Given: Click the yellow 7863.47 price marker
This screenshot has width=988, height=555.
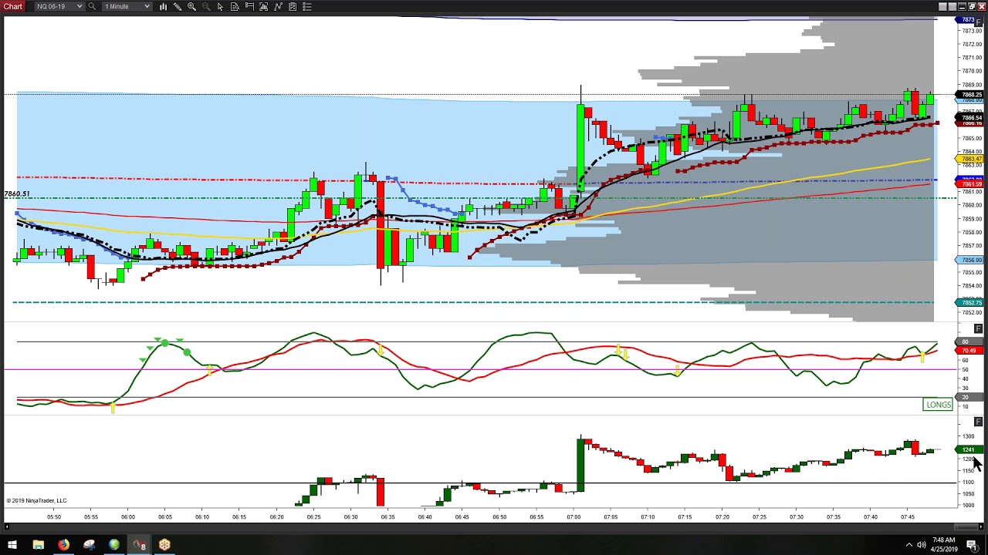Looking at the screenshot, I should tap(971, 160).
